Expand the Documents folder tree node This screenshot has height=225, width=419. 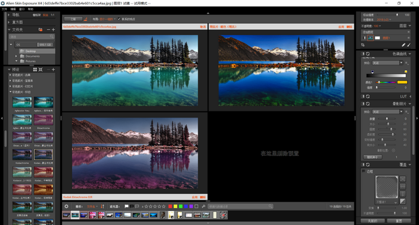tap(16, 56)
